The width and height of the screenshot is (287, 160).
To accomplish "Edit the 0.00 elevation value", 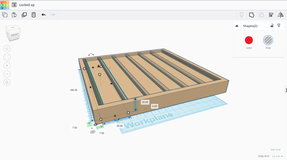I will tap(155, 106).
